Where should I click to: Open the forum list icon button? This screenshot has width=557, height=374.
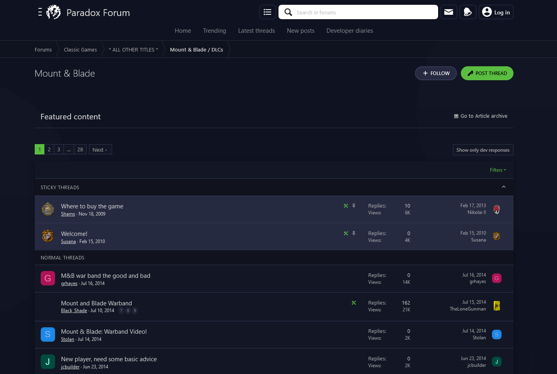268,12
